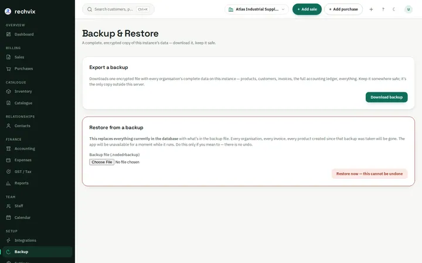This screenshot has width=422, height=263.
Task: Click the GST / Tax icon
Action: 9,172
